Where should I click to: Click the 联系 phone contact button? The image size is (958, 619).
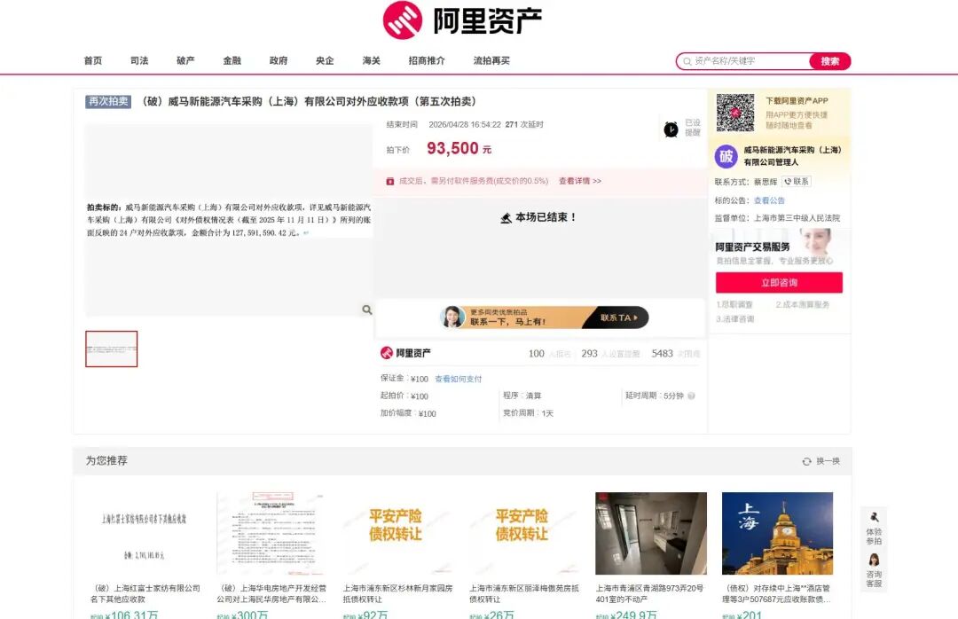click(796, 182)
